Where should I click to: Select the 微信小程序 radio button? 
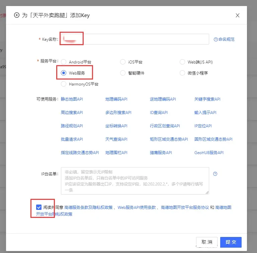click(182, 73)
